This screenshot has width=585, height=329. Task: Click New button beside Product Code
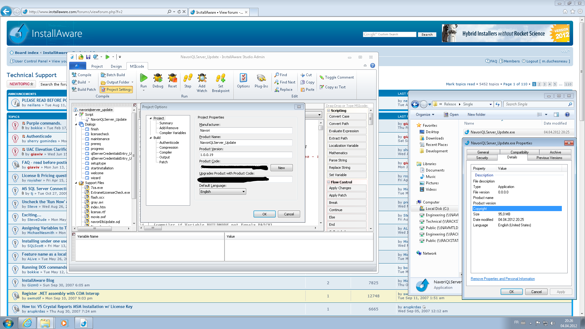coord(281,168)
